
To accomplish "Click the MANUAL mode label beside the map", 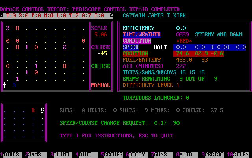I will pos(100,85).
